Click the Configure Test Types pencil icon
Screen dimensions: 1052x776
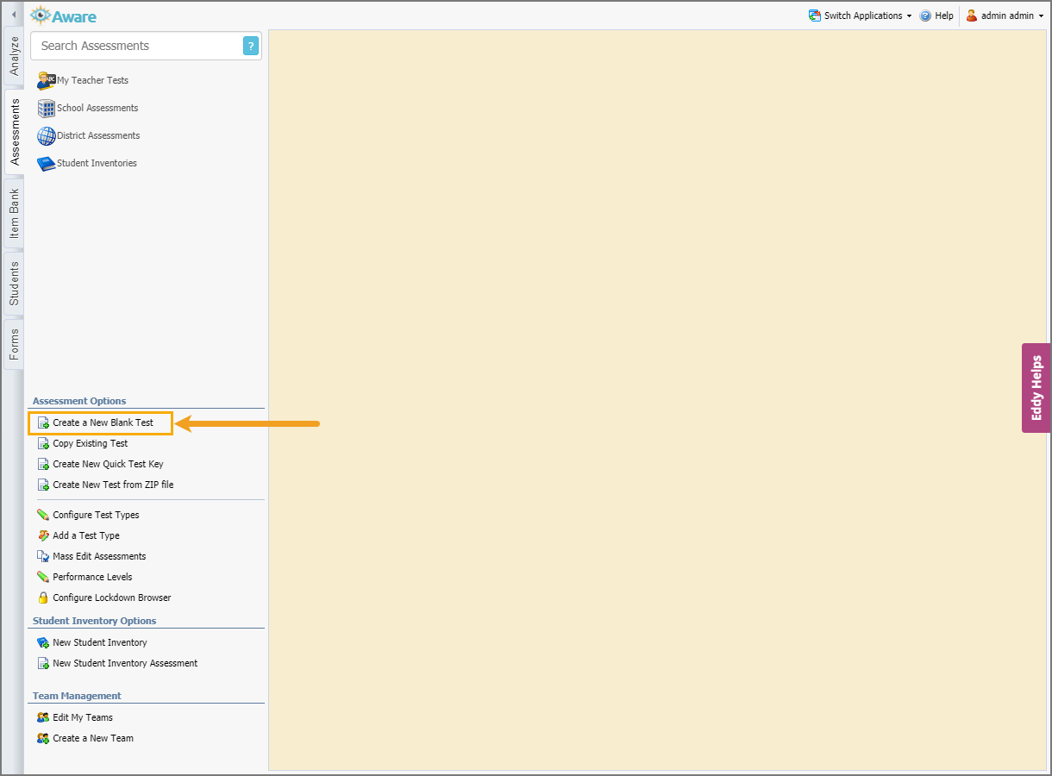(43, 515)
